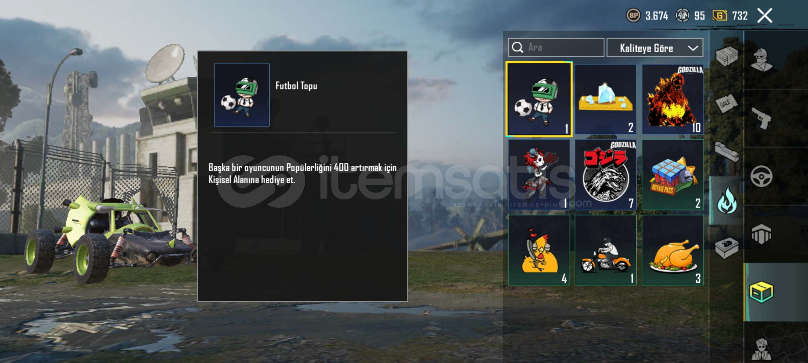Select the chicken with pan item
The image size is (808, 363).
point(539,250)
